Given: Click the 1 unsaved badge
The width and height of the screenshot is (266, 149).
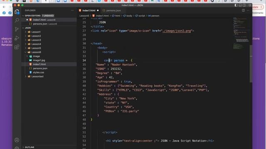Looking at the screenshot, I should (48, 16).
